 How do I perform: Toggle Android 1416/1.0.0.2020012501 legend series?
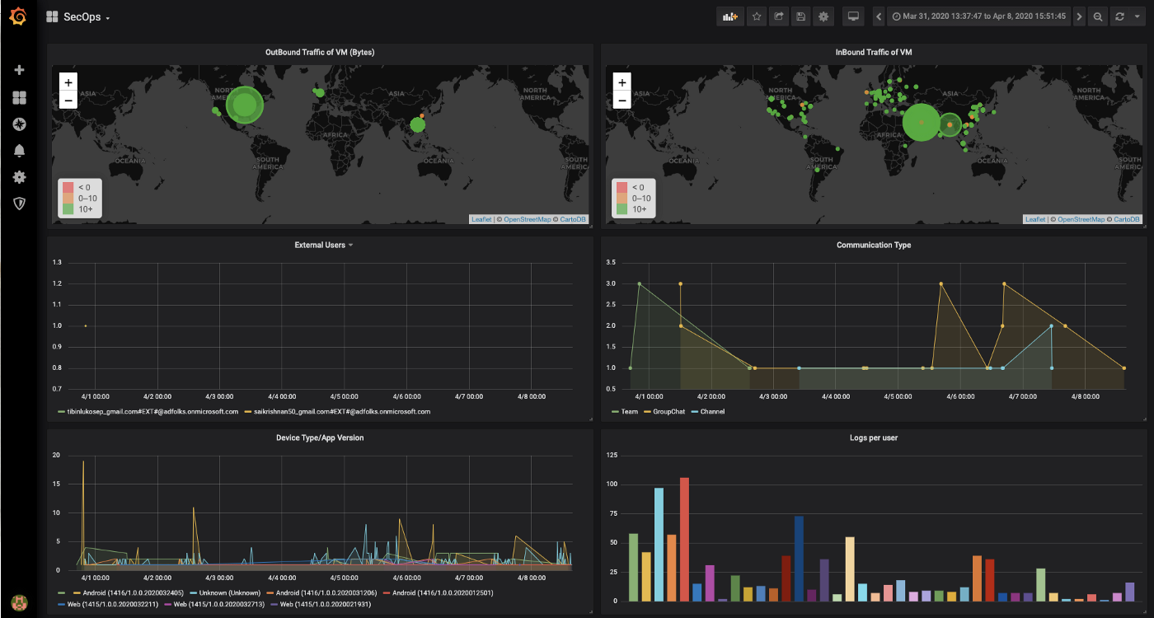[443, 592]
